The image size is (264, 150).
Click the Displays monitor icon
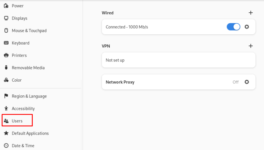click(6, 18)
